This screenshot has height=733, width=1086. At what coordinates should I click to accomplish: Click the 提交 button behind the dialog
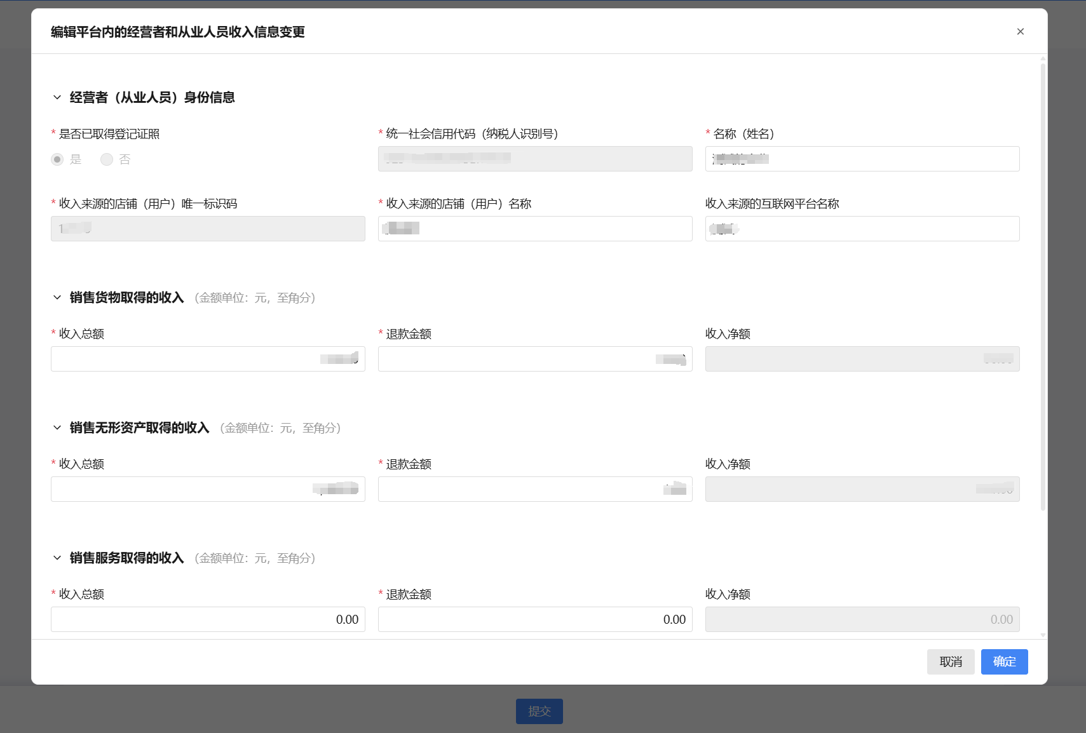coord(539,711)
